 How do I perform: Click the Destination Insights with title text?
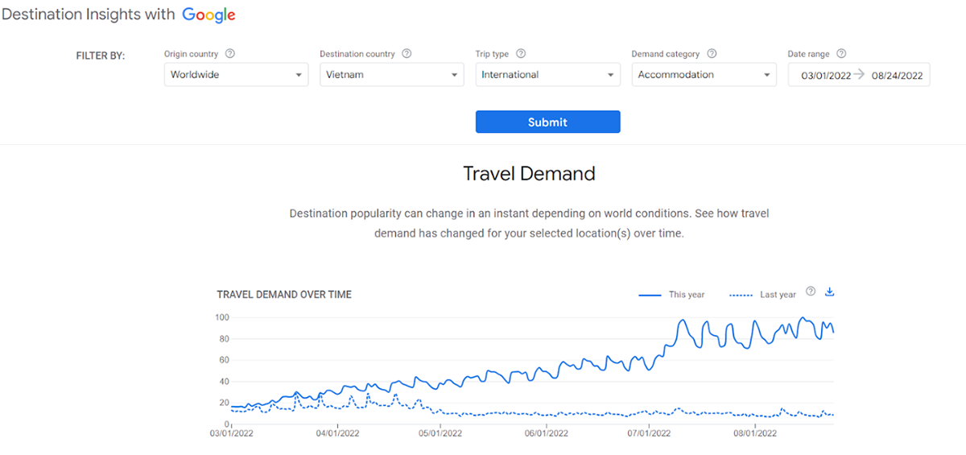click(89, 15)
